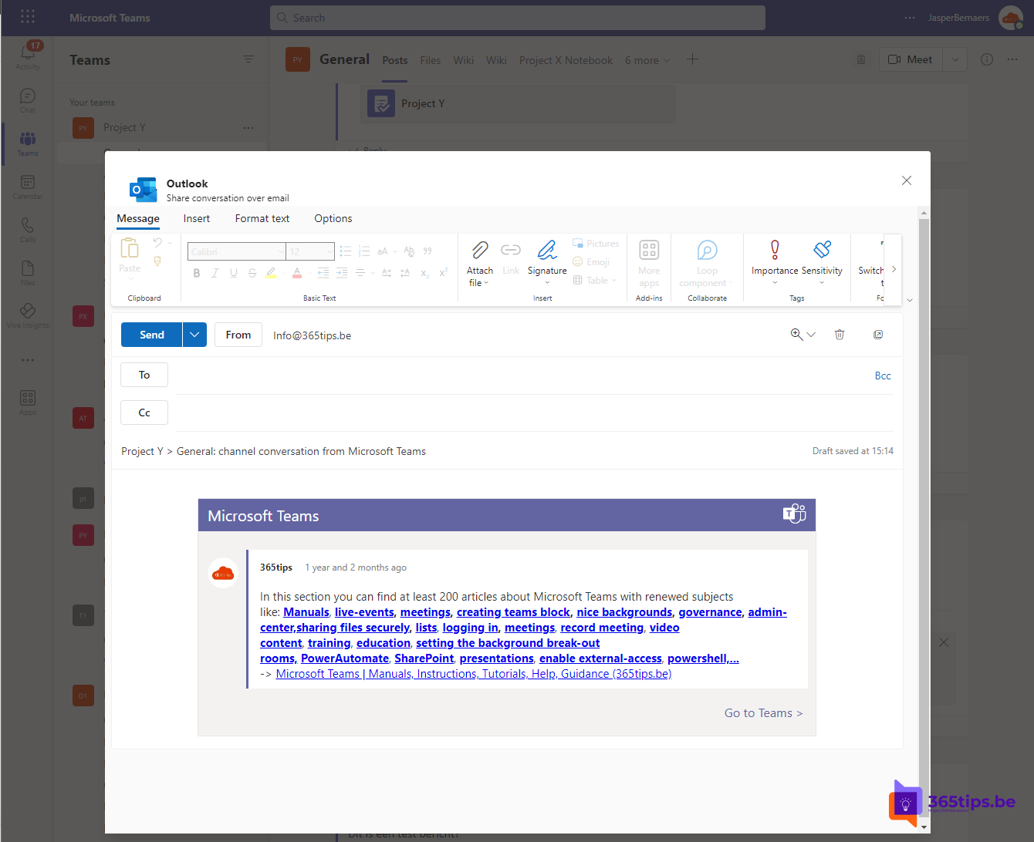Toggle bold formatting
Screen dimensions: 1034x842
click(196, 272)
